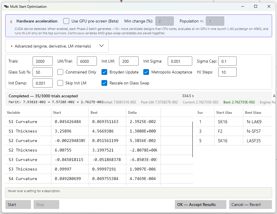
Task: Uncheck Broyden Update checkbox
Action: coord(104,72)
